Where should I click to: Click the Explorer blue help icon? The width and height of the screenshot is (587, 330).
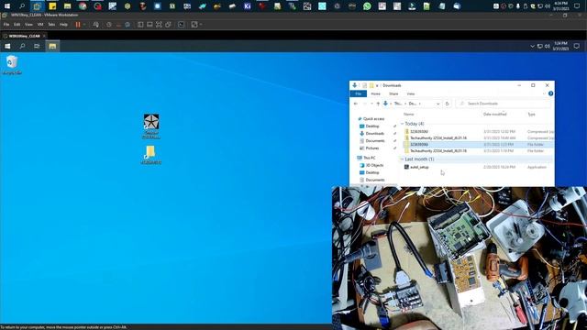click(x=550, y=93)
